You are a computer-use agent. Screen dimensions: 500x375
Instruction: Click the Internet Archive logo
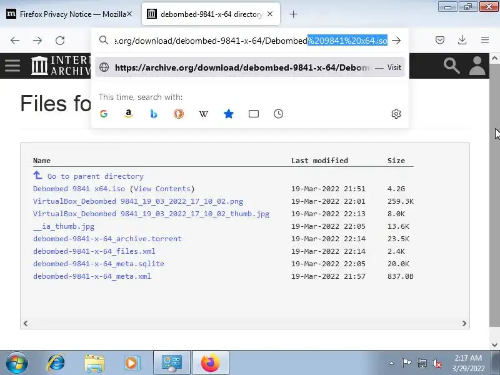point(61,66)
